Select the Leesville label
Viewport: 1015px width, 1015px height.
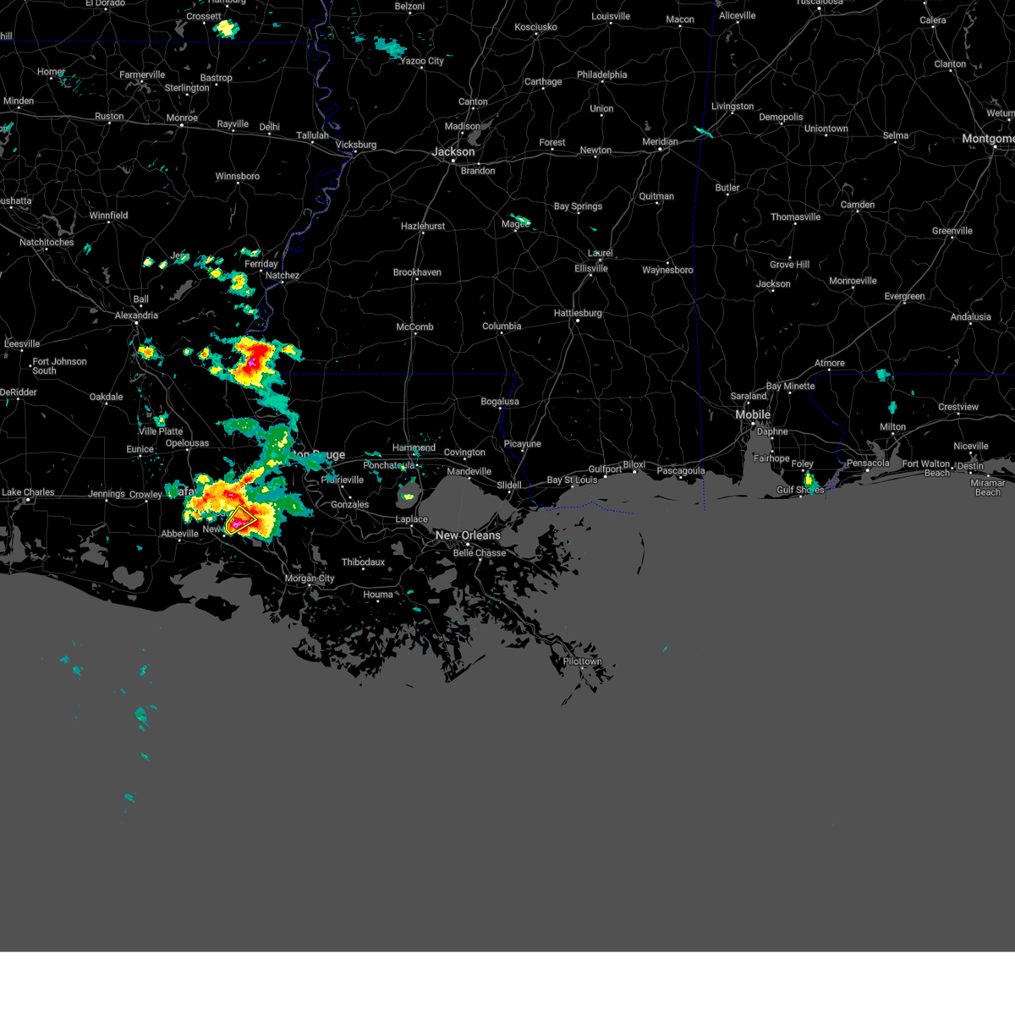point(22,344)
